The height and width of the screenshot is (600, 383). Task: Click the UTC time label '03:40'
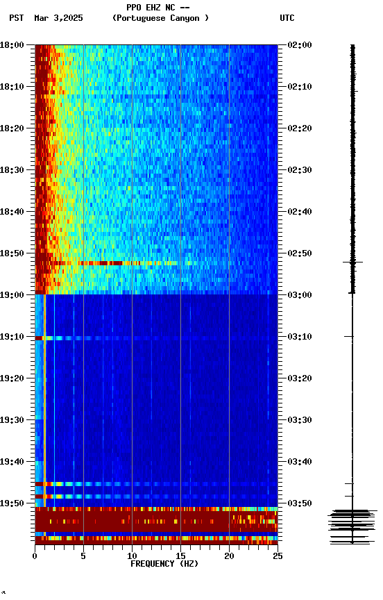tap(300, 462)
